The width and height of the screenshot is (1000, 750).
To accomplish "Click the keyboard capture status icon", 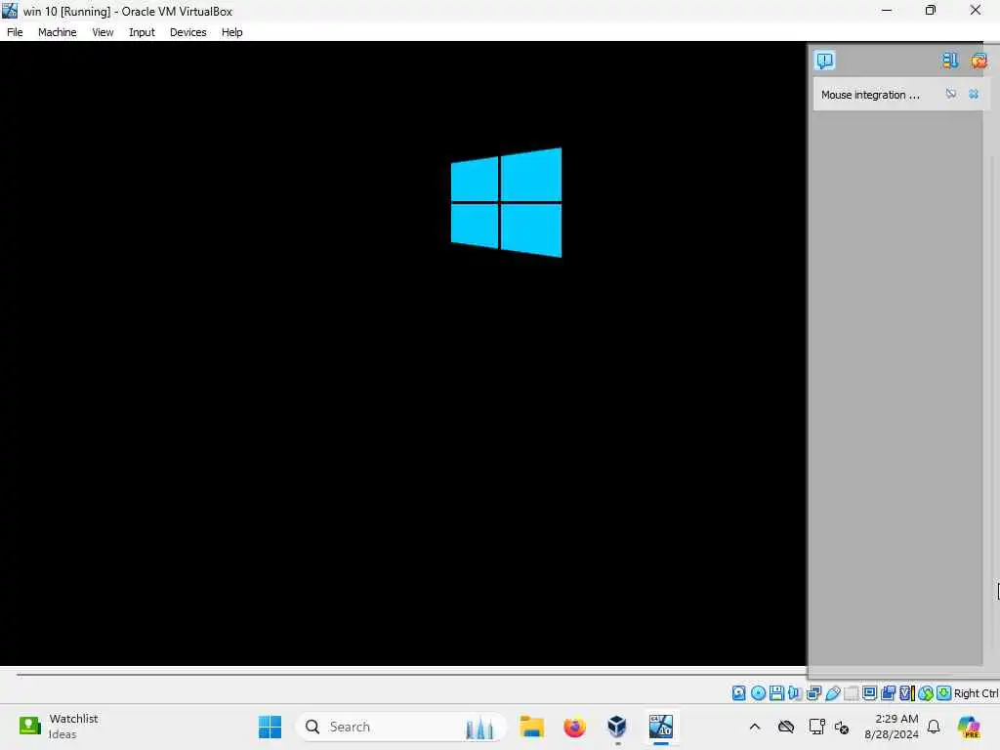I will (x=944, y=692).
